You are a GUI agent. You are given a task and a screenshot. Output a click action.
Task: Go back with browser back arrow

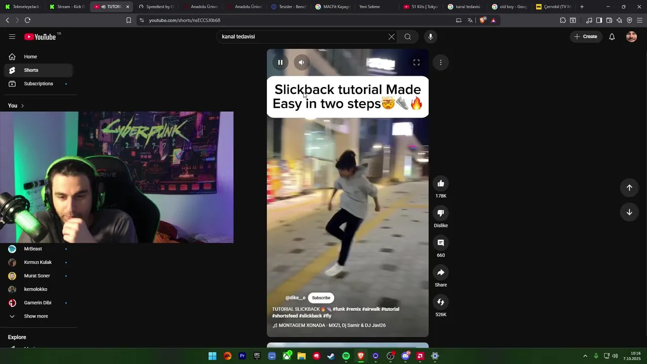[7, 20]
